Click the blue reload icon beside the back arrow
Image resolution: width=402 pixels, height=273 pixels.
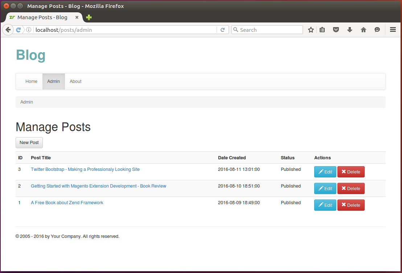[18, 30]
